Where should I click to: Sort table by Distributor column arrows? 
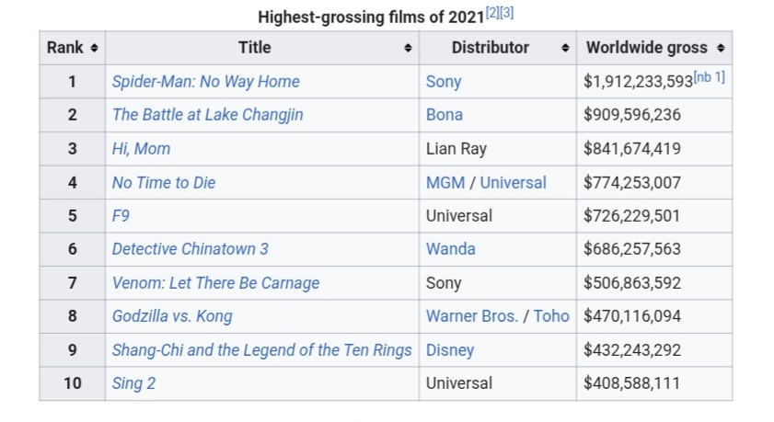[x=565, y=48]
